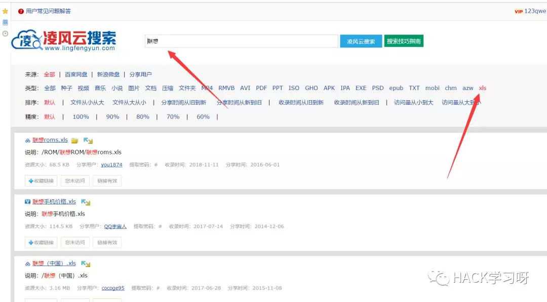This screenshot has height=302, width=547.
Task: Open the green 搜索技巧指南 button
Action: [x=404, y=41]
